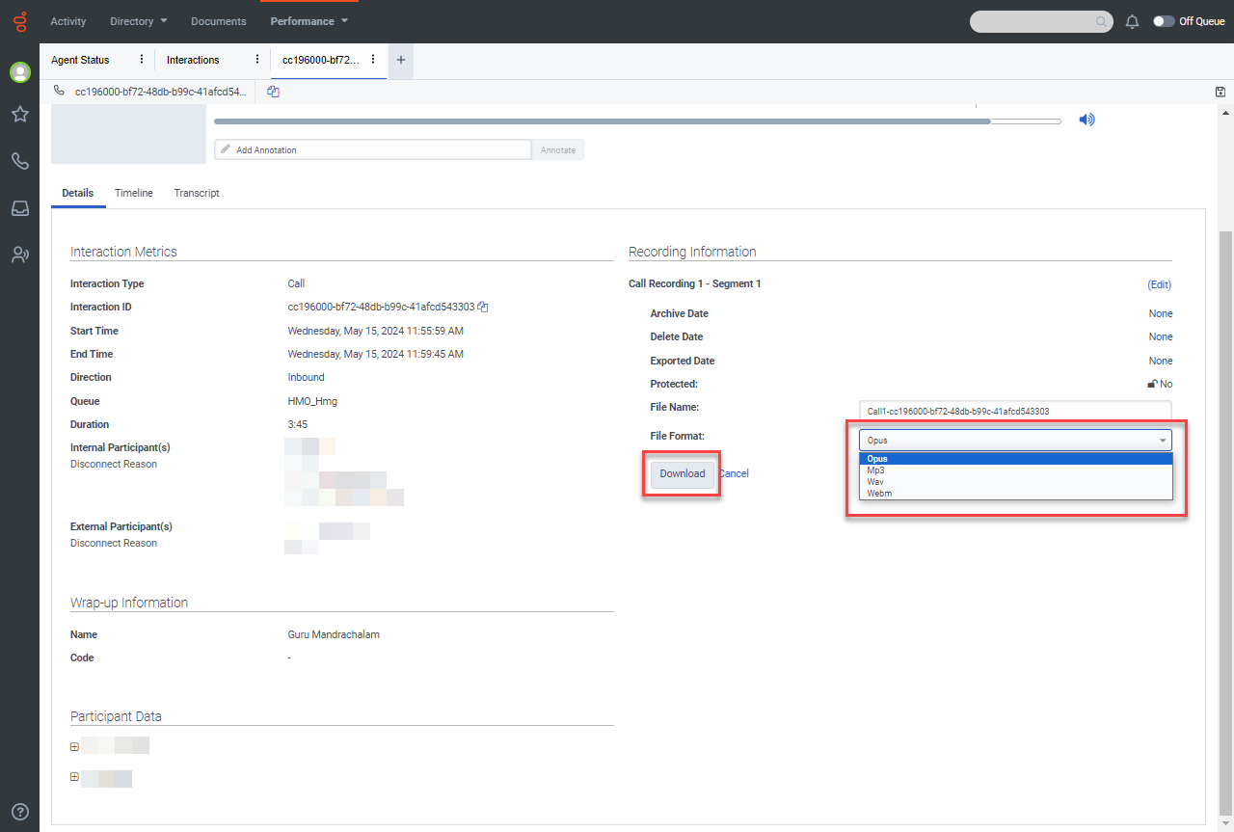The image size is (1234, 832).
Task: Click the (Edit) link for Call Recording
Action: [1159, 284]
